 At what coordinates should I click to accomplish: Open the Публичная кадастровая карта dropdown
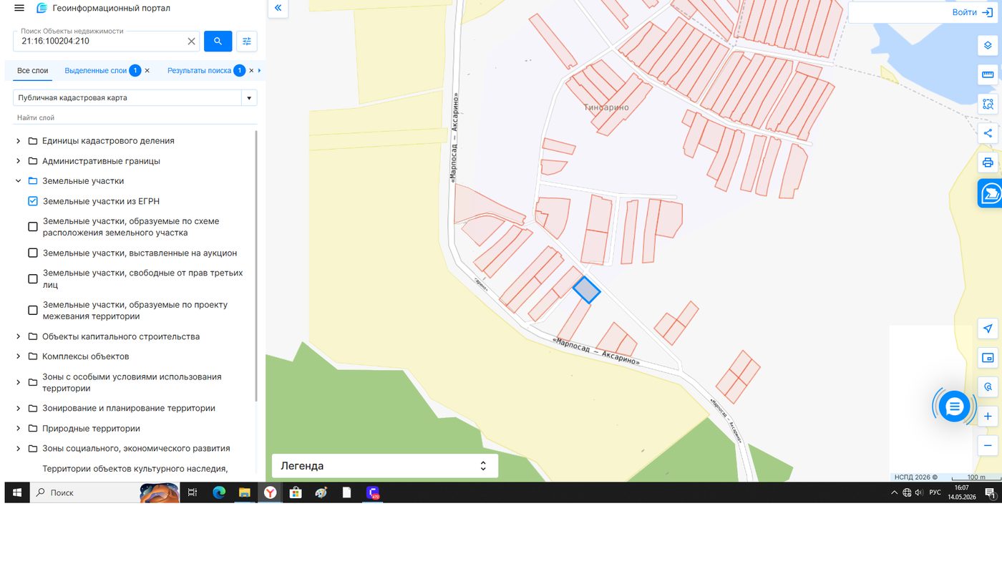[135, 98]
